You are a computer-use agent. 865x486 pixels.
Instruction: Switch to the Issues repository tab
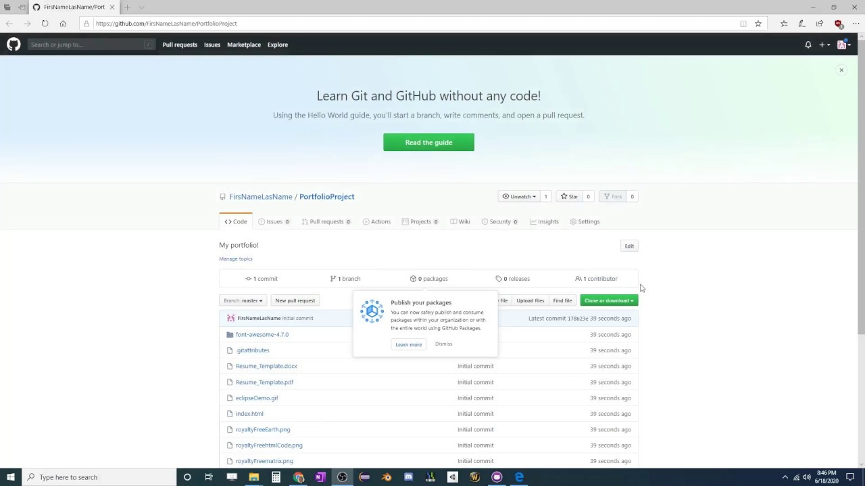(274, 221)
